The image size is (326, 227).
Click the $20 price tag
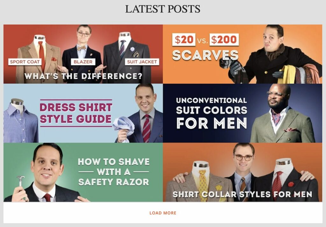[184, 39]
